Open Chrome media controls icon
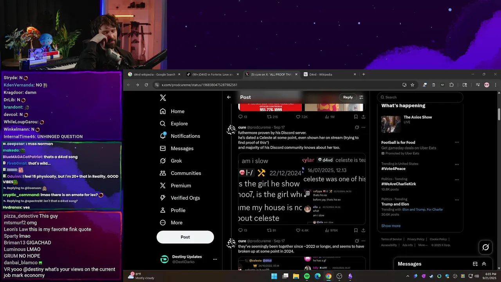 click(x=478, y=85)
